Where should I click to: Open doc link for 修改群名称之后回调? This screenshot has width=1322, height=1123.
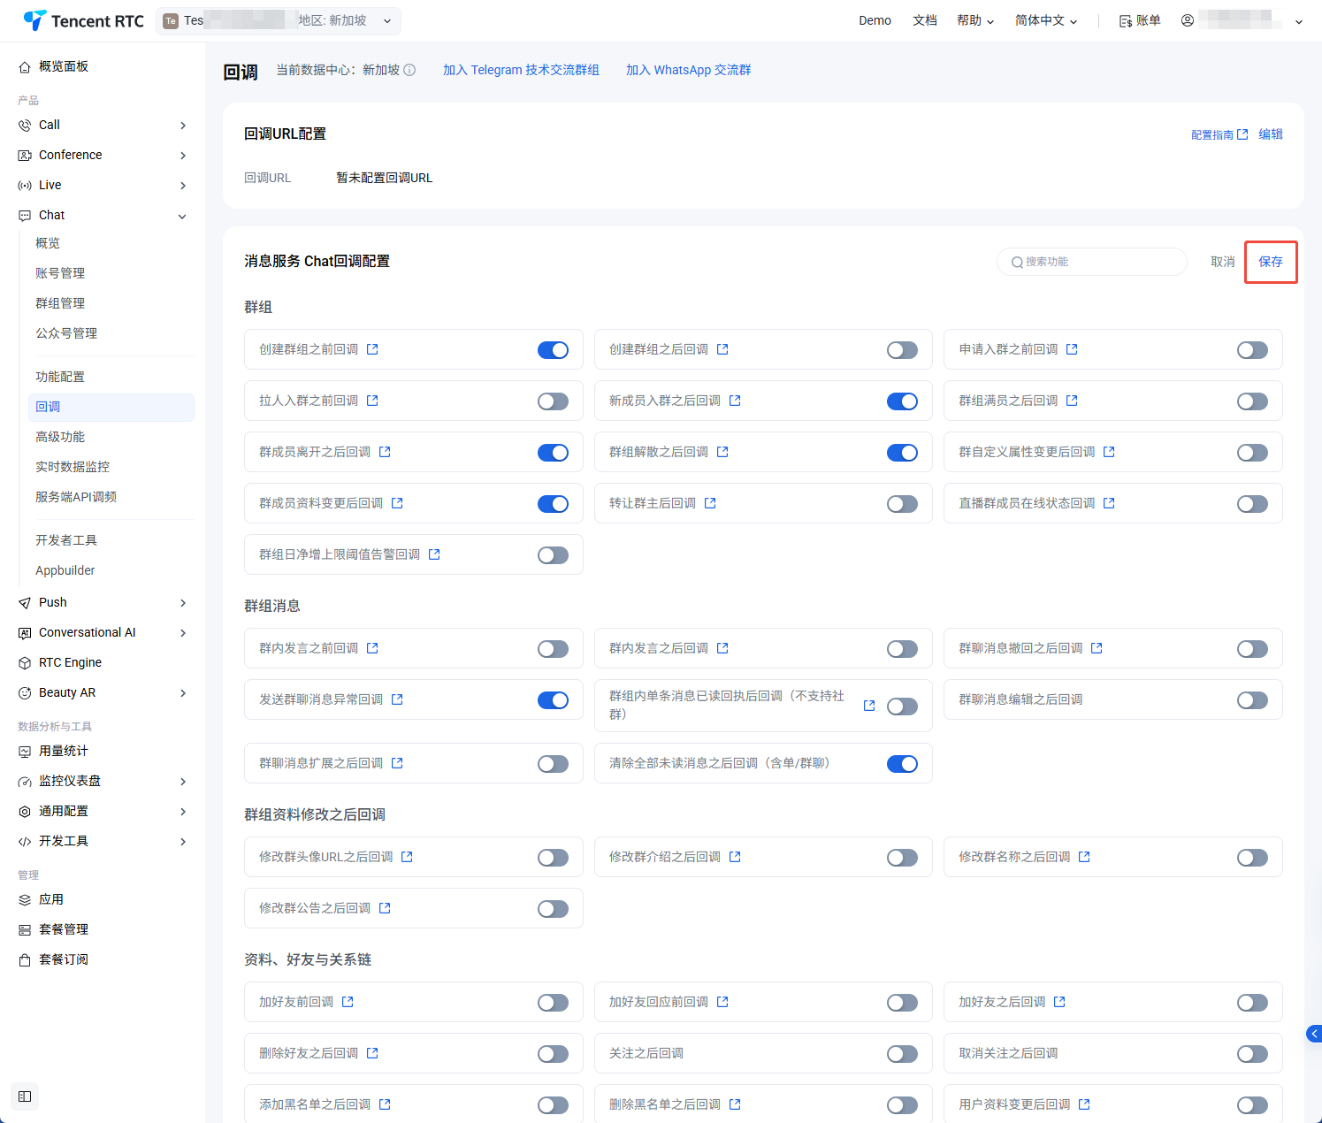click(1084, 857)
